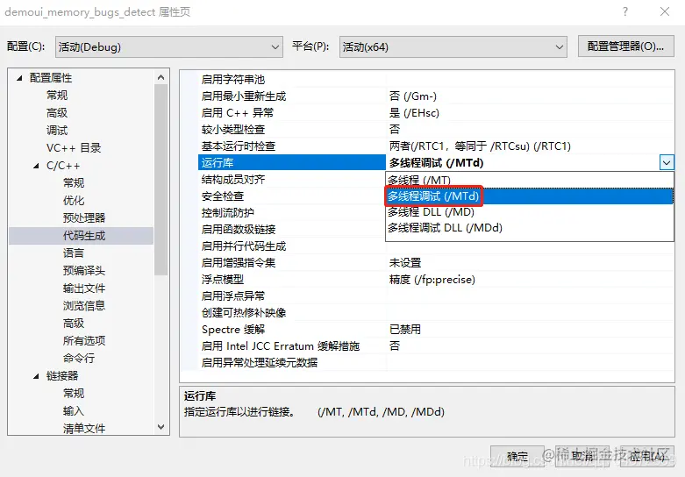Image resolution: width=685 pixels, height=477 pixels.
Task: Collapse the 配置属性 tree node
Action: [19, 78]
